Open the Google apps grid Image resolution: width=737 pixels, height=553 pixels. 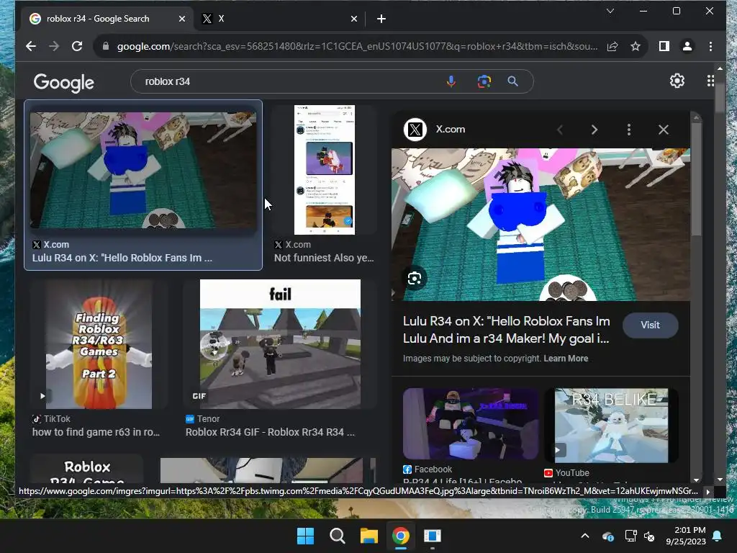pyautogui.click(x=710, y=81)
